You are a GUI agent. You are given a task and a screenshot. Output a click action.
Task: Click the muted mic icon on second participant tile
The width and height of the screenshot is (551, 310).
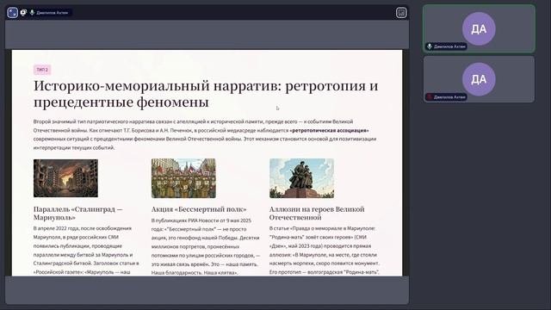[x=430, y=96]
